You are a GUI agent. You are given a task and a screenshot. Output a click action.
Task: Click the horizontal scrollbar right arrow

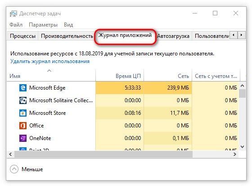point(235,154)
